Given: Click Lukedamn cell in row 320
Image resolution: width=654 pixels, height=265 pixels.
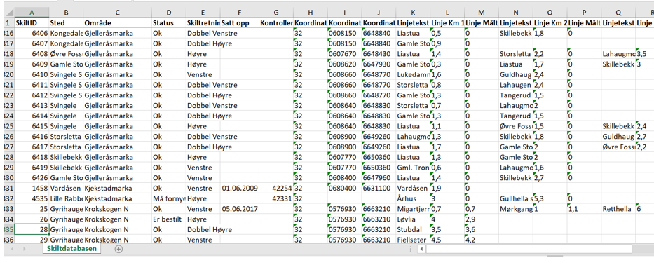Looking at the screenshot, I should (x=413, y=75).
